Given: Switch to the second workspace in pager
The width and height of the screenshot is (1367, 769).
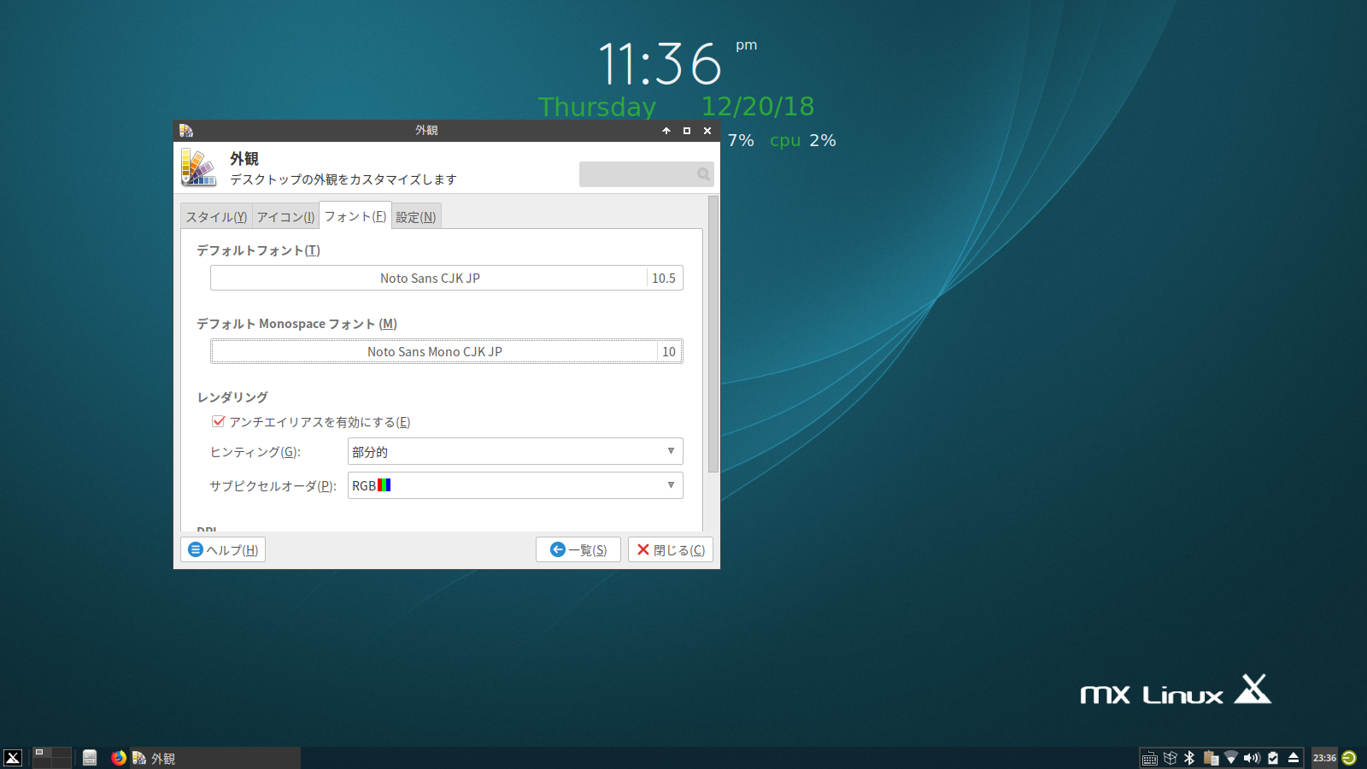Looking at the screenshot, I should tap(62, 753).
